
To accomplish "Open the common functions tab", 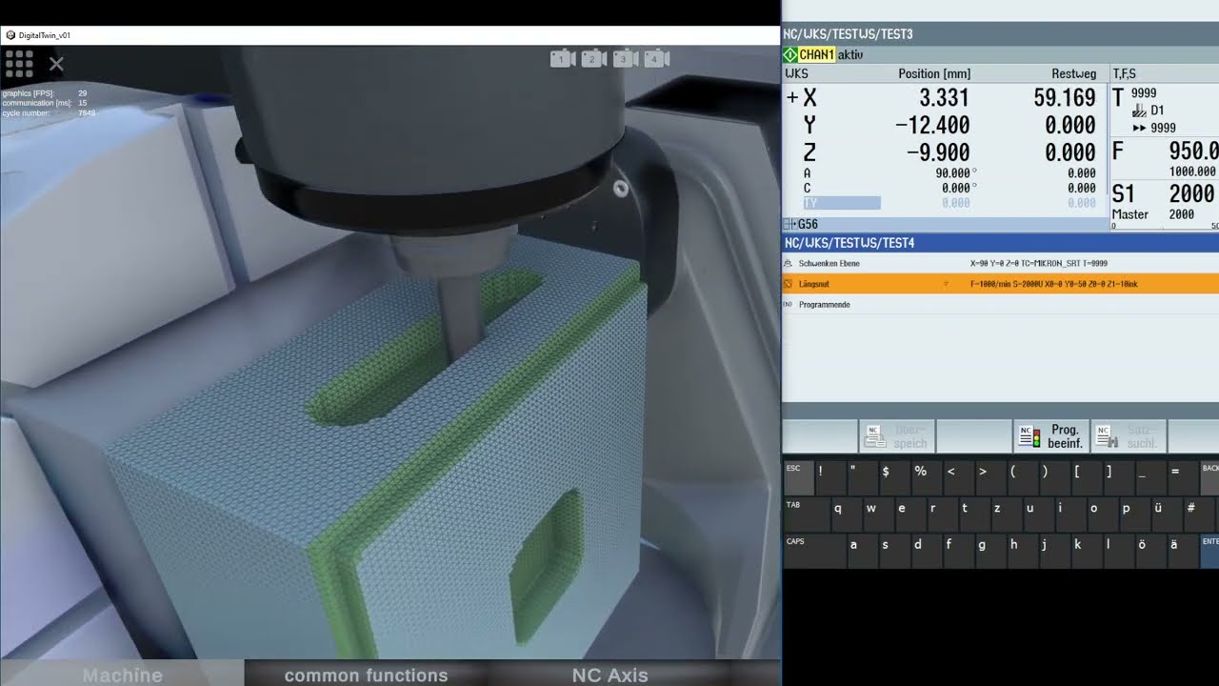I will pos(366,675).
